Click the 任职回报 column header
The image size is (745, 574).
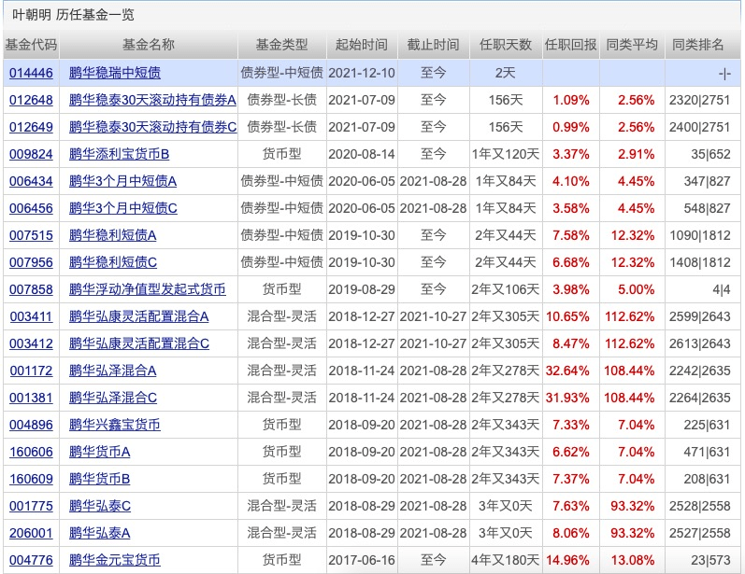(x=570, y=45)
